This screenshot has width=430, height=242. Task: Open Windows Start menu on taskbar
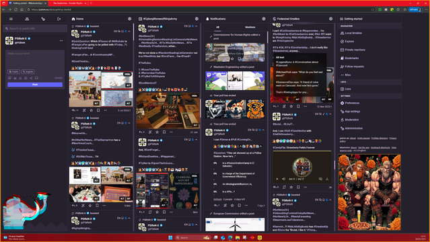point(170,237)
